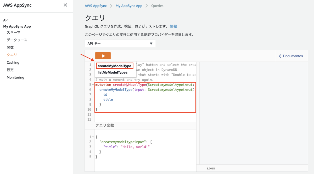The width and height of the screenshot is (314, 174).
Task: Select My AppSync App in the sidebar
Action: coord(17,26)
